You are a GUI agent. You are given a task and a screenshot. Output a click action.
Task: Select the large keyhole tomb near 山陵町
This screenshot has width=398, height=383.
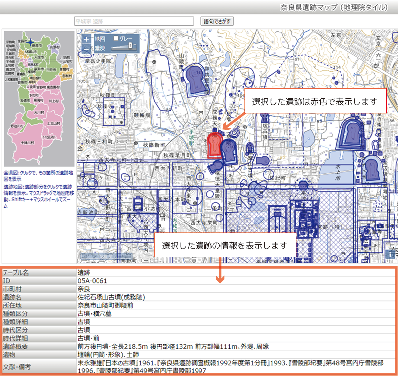click(x=195, y=80)
